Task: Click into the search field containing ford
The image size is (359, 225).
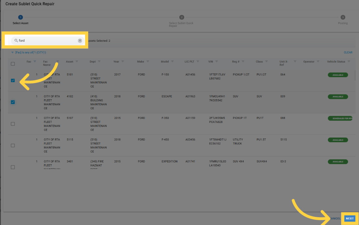Action: point(47,41)
